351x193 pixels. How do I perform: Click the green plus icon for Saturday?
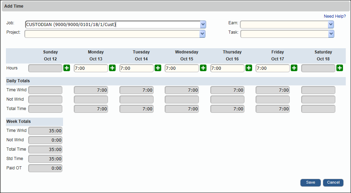[x=340, y=68]
